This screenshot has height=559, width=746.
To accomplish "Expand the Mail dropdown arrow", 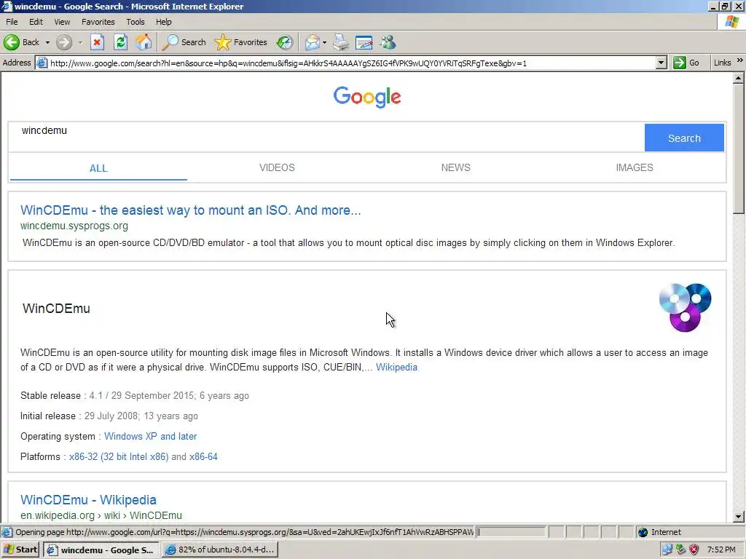I will (324, 42).
